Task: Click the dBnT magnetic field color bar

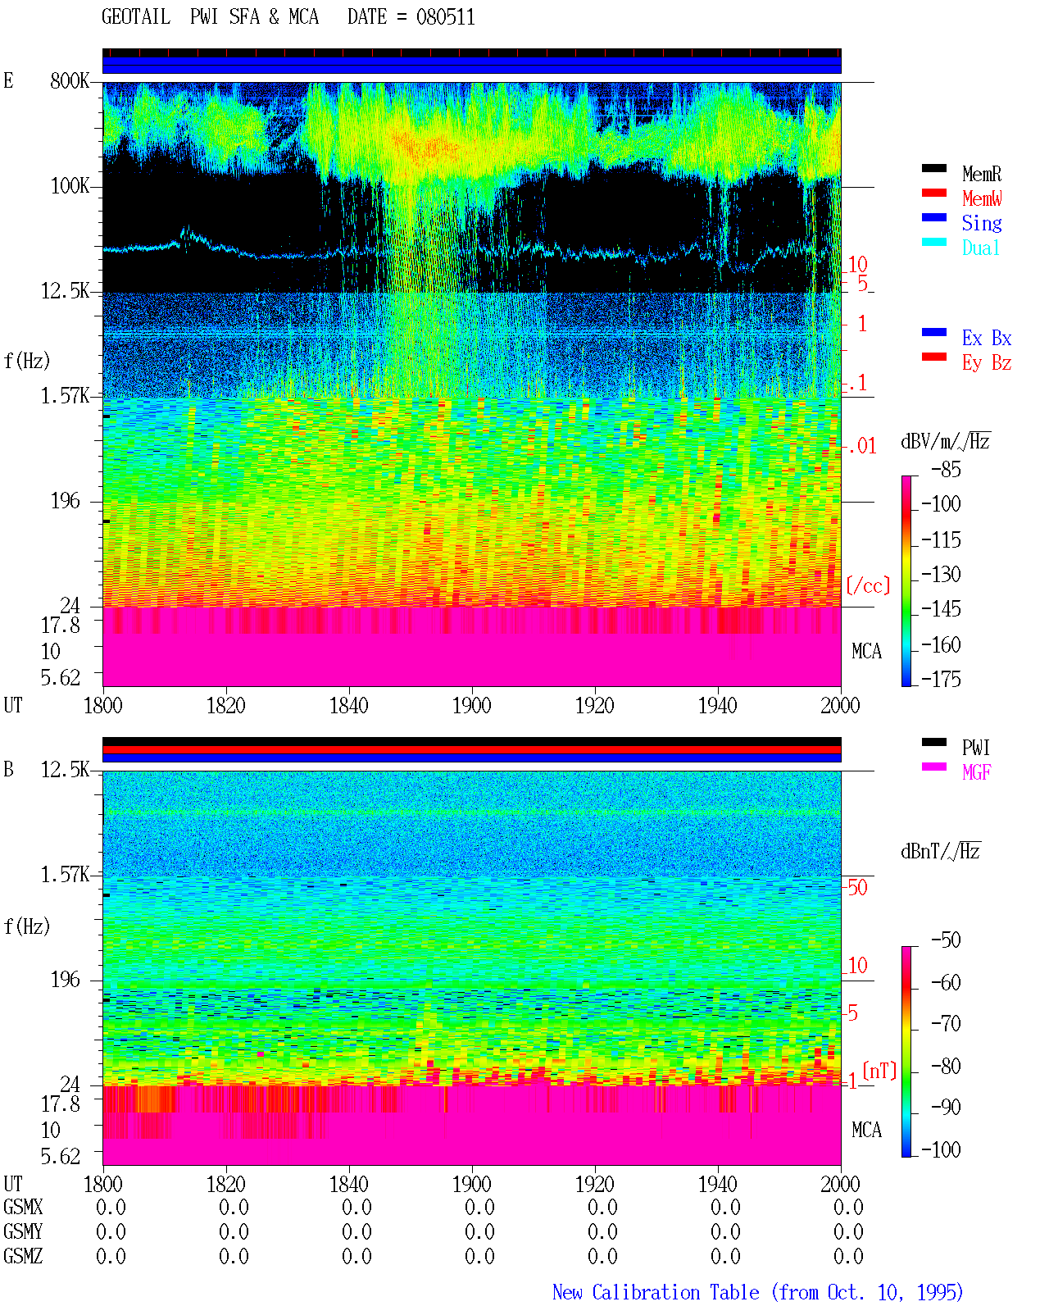Action: pos(906,1052)
